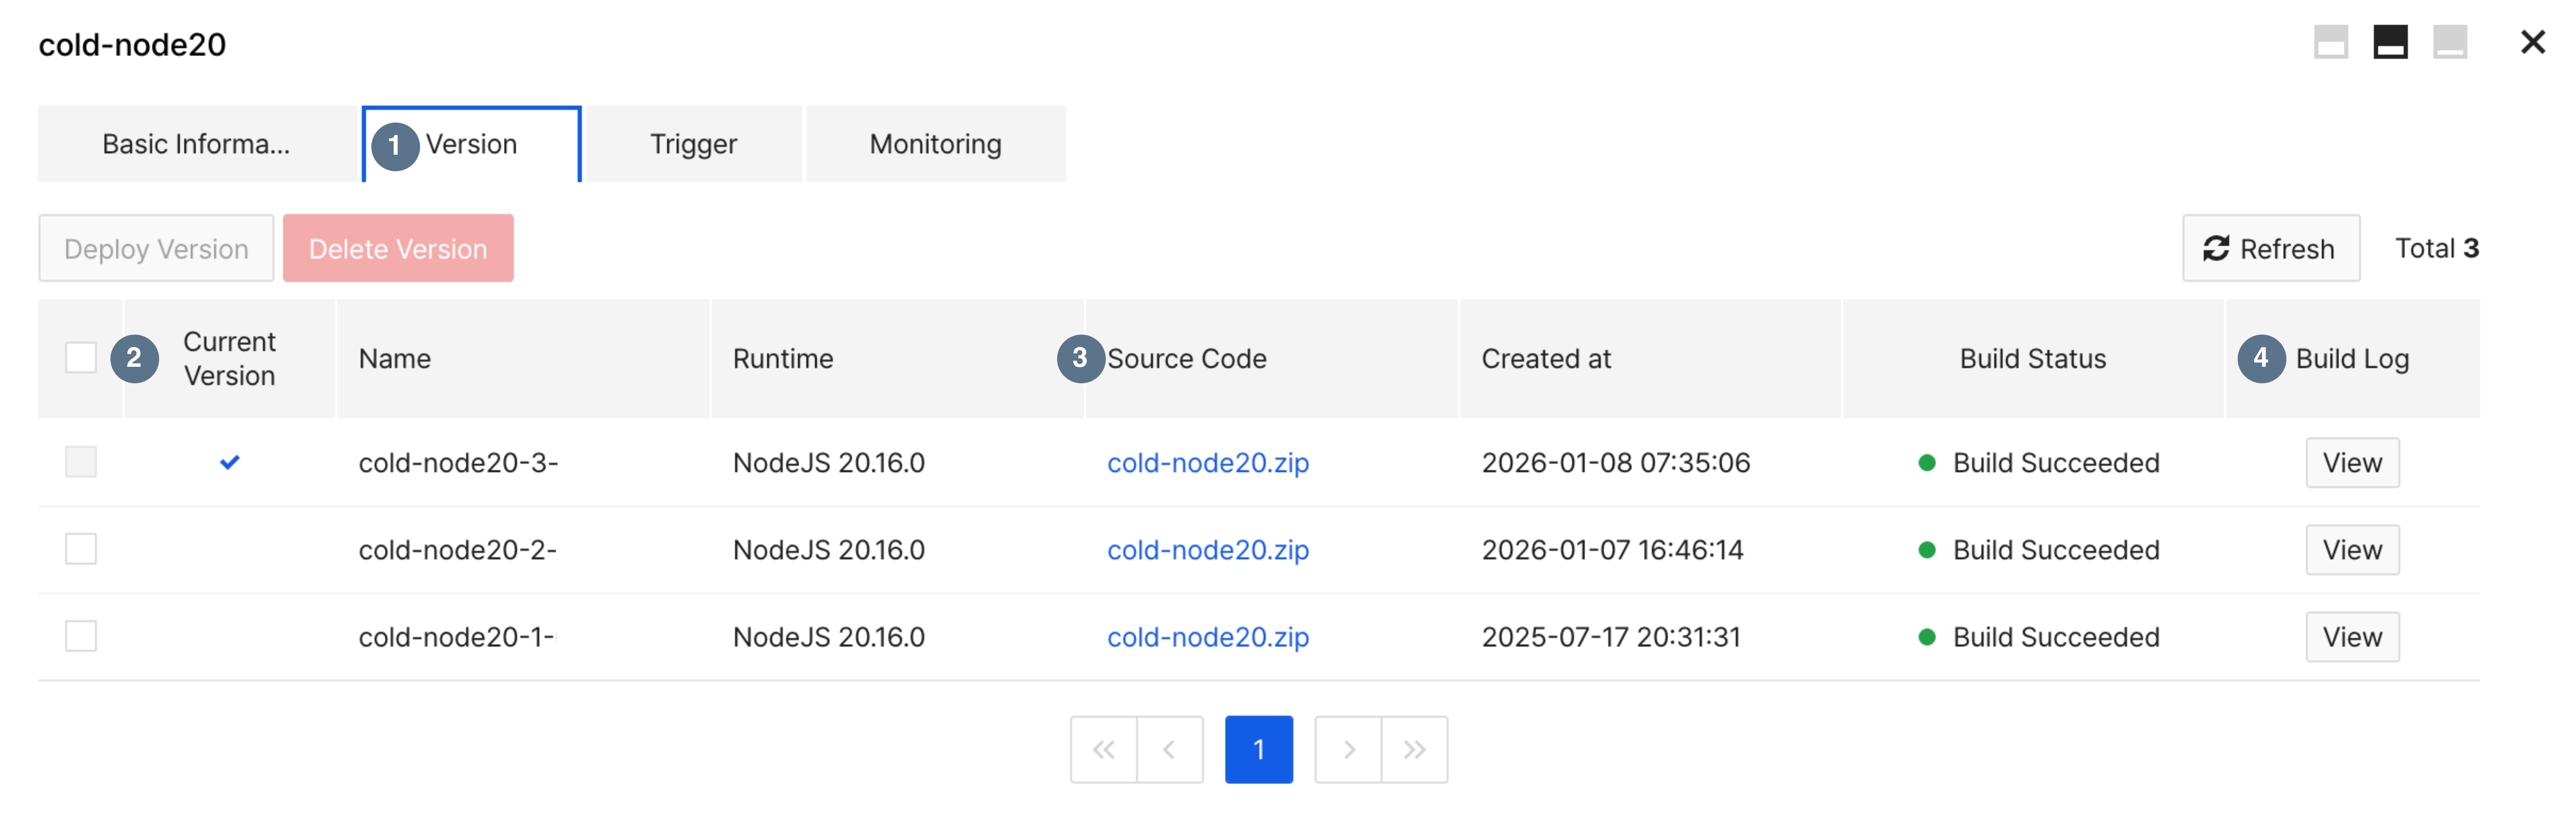View build log for cold-node20-1-
Viewport: 2576px width, 817px height.
pos(2351,636)
